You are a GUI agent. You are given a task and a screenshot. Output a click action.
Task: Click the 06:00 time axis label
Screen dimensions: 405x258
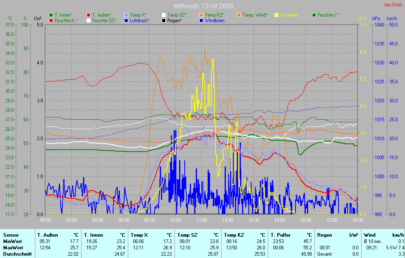point(123,220)
